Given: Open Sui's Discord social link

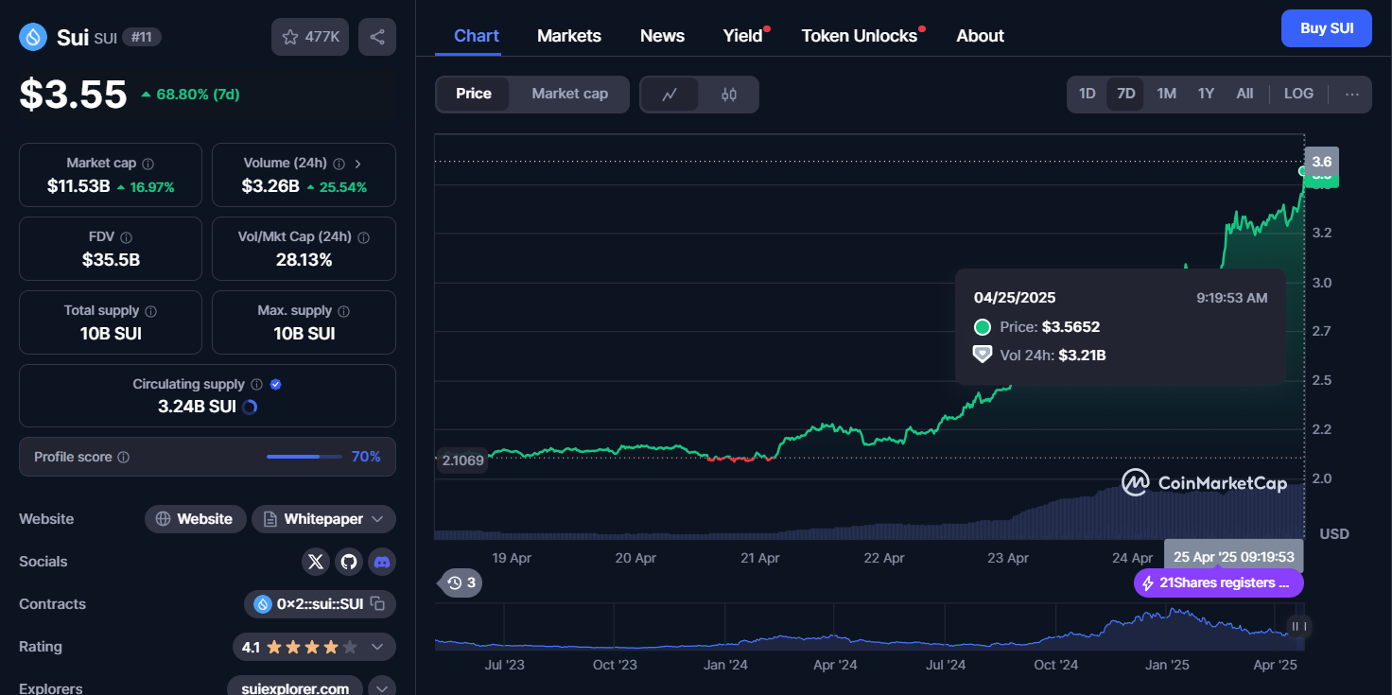Looking at the screenshot, I should (382, 562).
